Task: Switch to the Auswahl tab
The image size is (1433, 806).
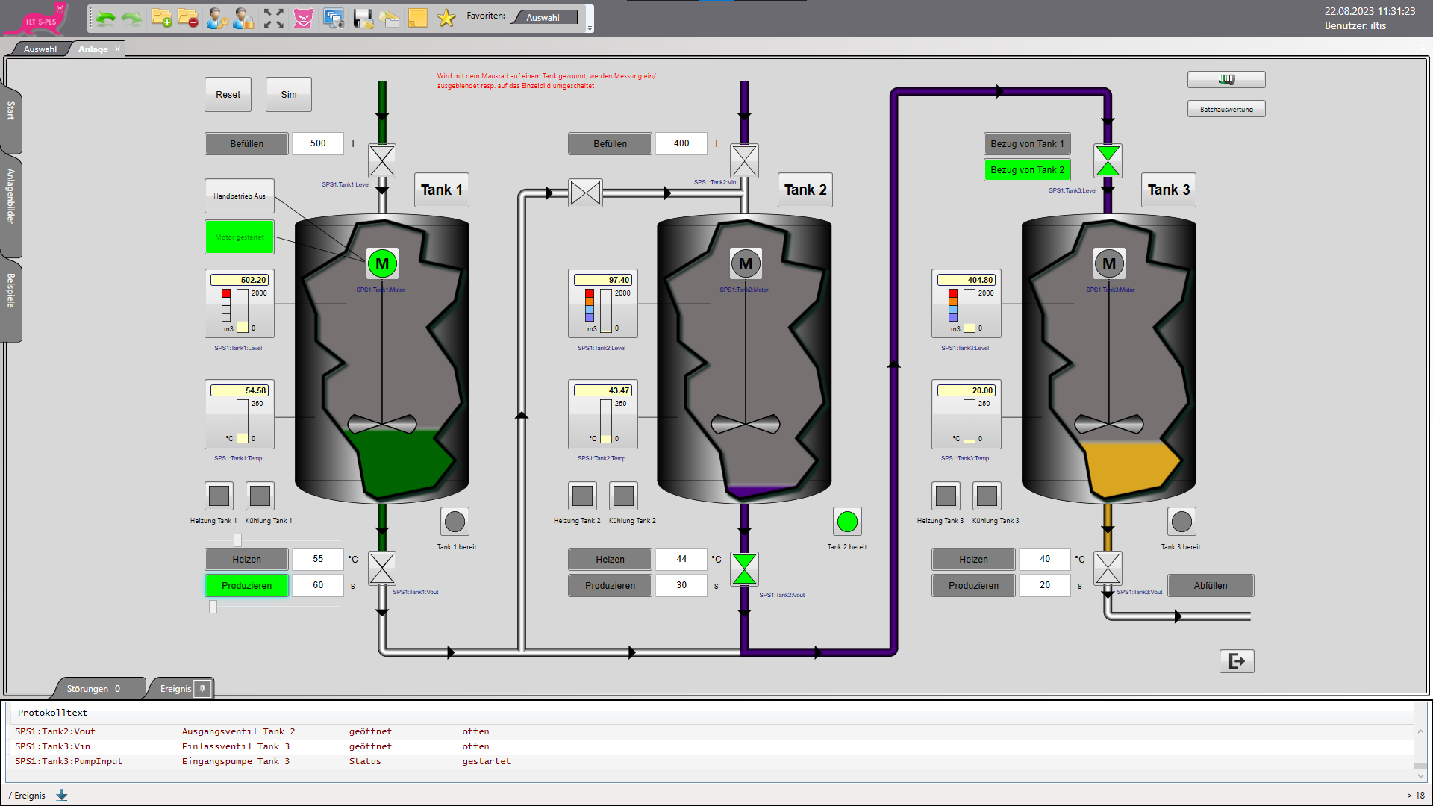Action: [40, 49]
